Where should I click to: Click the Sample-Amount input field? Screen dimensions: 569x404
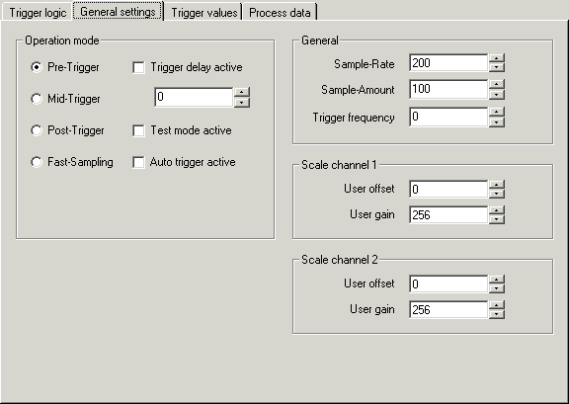[448, 89]
